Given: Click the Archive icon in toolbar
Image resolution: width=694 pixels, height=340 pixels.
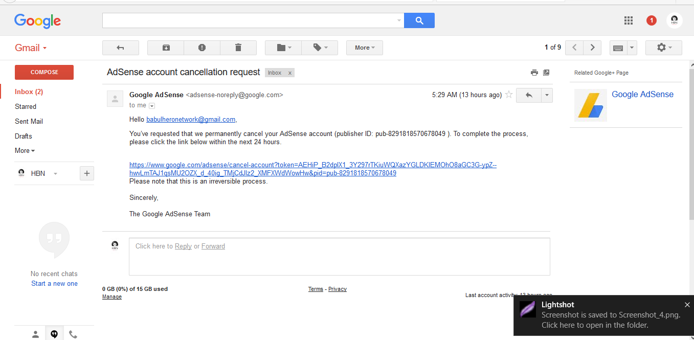Looking at the screenshot, I should click(x=166, y=48).
